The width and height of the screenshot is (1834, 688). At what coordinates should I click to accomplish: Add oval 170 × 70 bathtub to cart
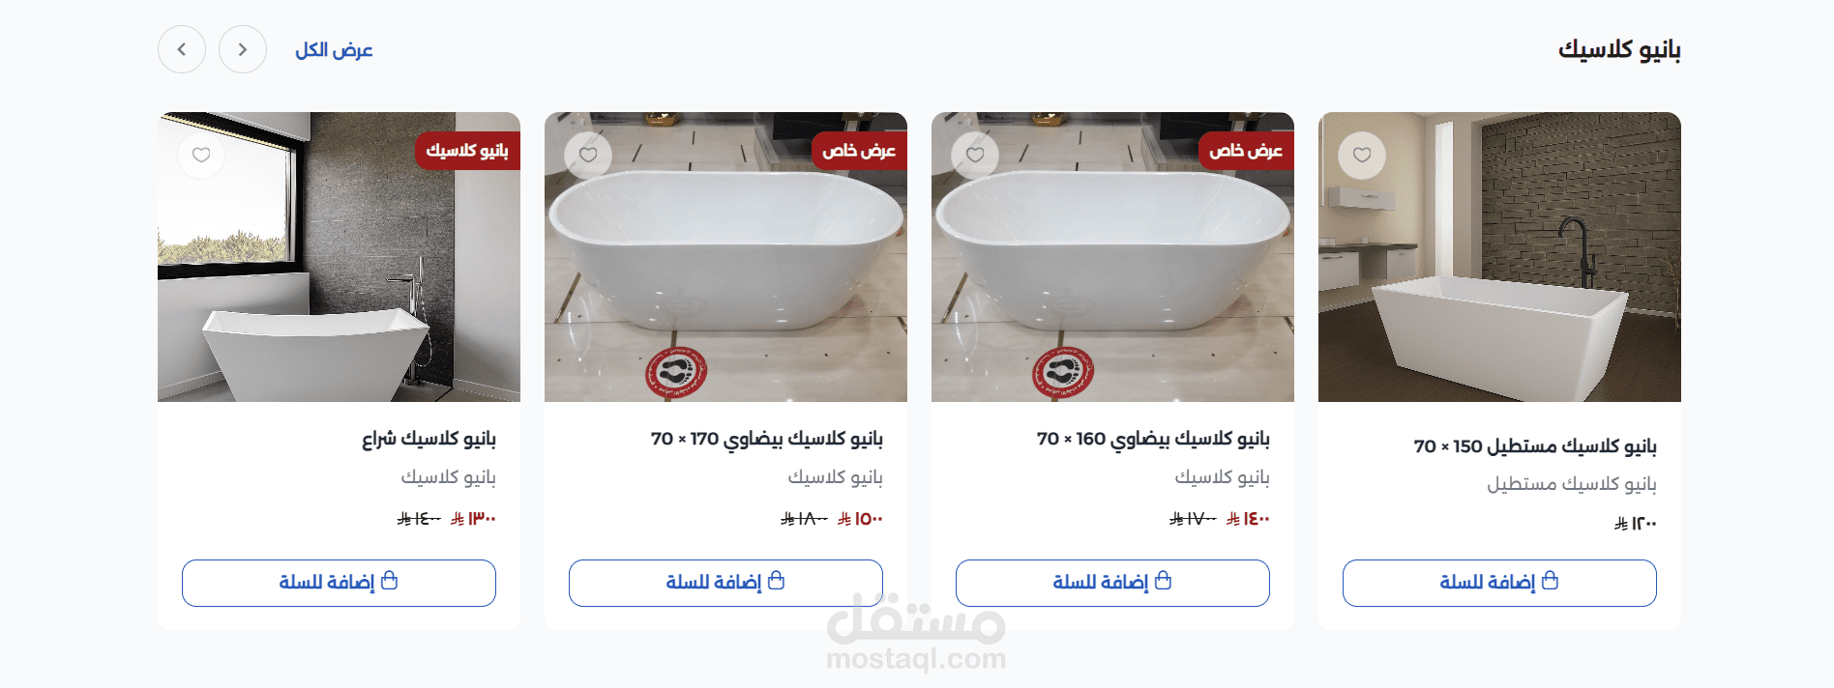(x=725, y=583)
